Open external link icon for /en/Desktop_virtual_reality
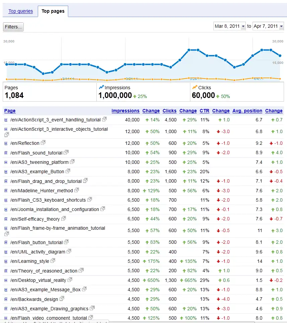The width and height of the screenshot is (287, 323). [x=70, y=280]
